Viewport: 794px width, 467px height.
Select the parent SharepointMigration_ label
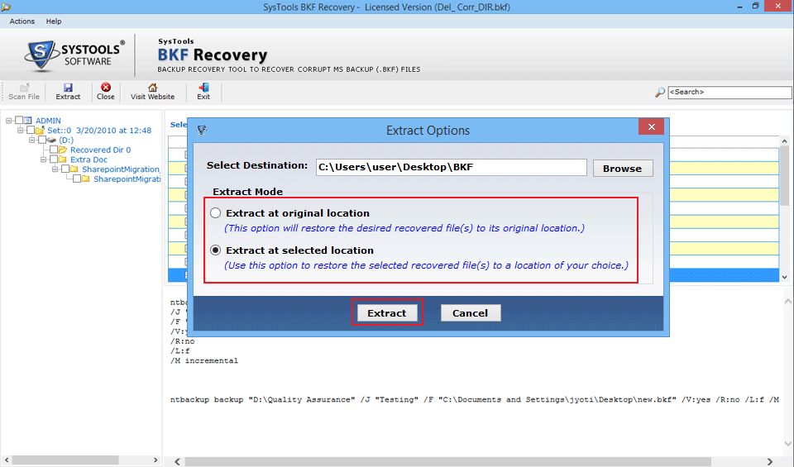(x=121, y=169)
